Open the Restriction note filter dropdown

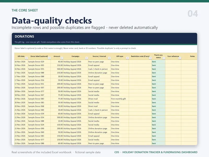[150, 58]
